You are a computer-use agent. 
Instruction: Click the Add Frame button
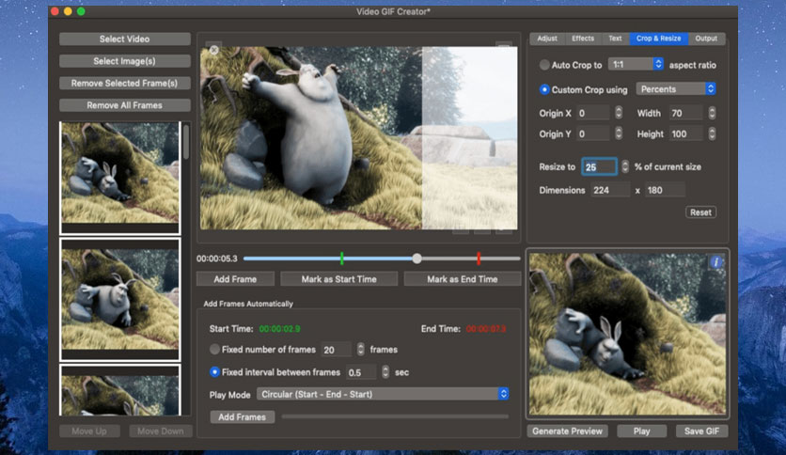pyautogui.click(x=235, y=279)
